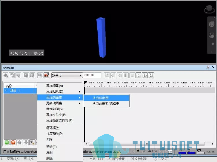
Task: Select the Rotate animation set tool
Action: [12, 75]
